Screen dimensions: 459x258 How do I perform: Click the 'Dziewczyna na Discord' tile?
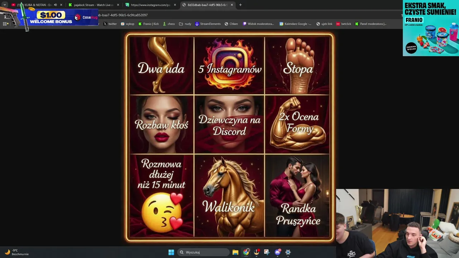point(229,124)
